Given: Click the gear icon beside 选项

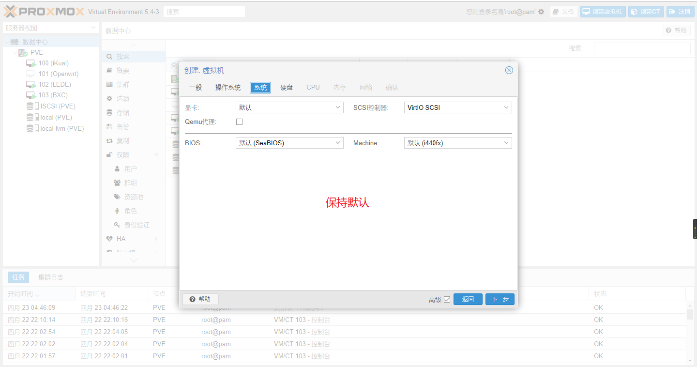Looking at the screenshot, I should pos(109,99).
